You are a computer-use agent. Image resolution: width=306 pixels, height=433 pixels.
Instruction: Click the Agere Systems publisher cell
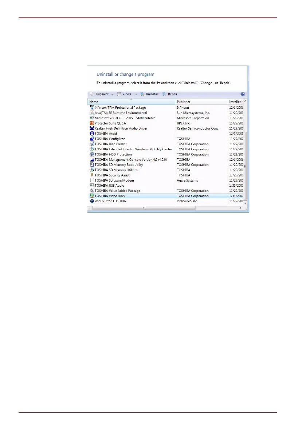[x=187, y=180]
